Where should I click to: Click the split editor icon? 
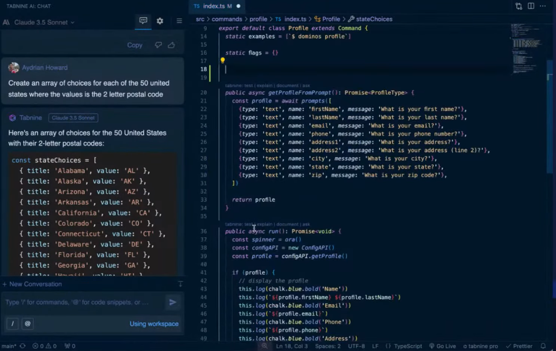click(x=531, y=6)
